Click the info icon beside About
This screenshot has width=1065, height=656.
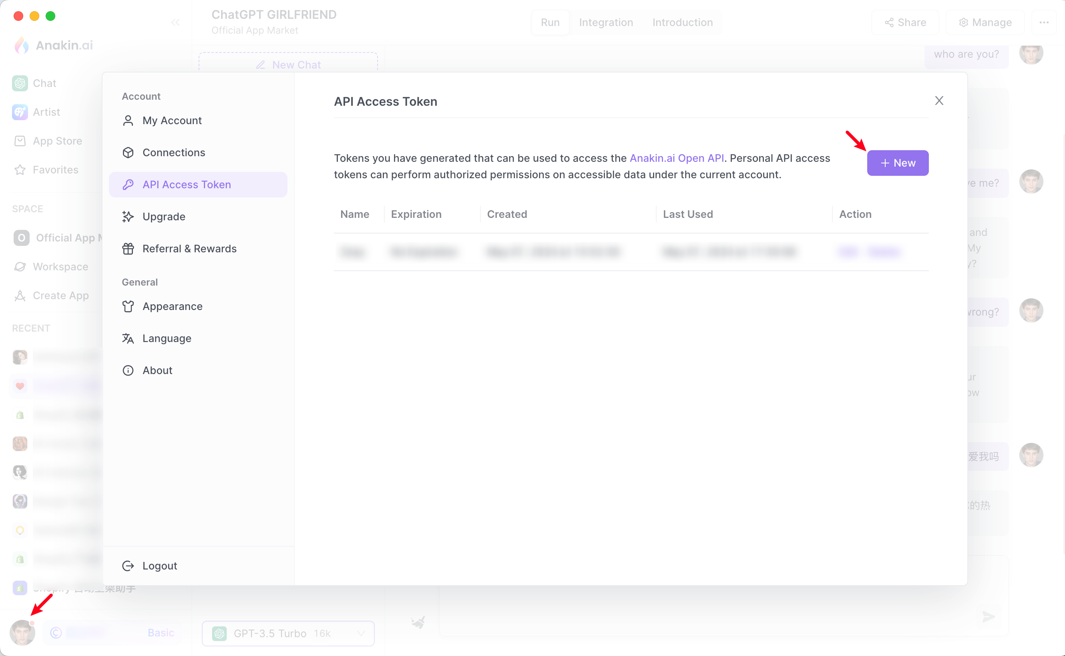point(128,370)
